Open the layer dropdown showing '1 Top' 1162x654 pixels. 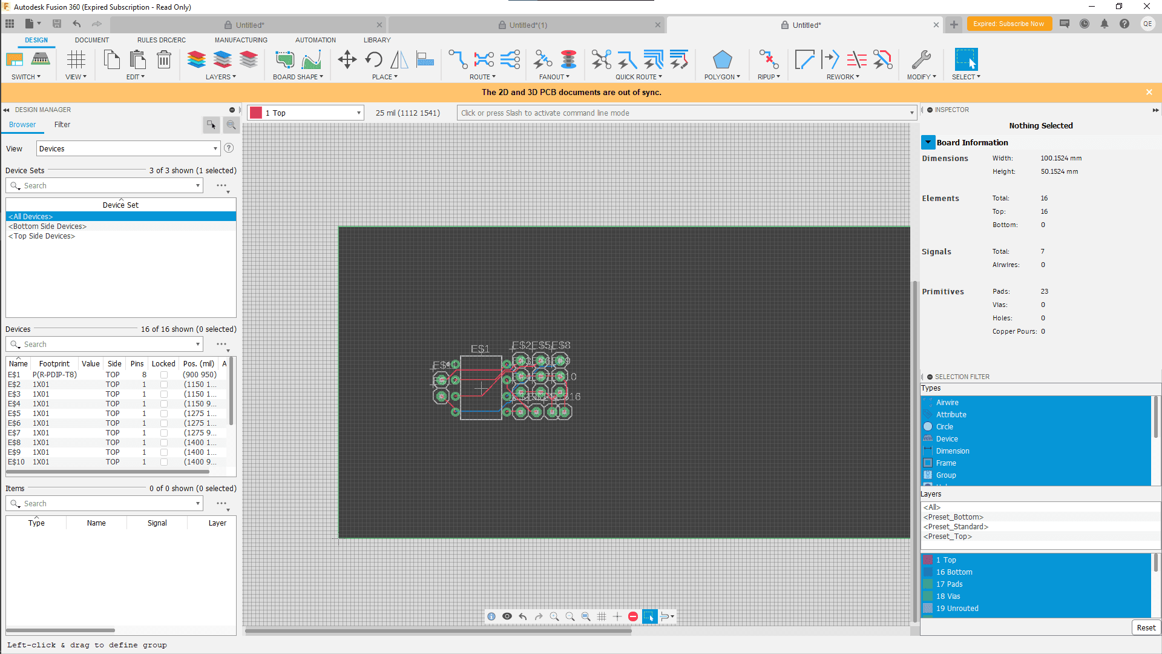point(304,113)
